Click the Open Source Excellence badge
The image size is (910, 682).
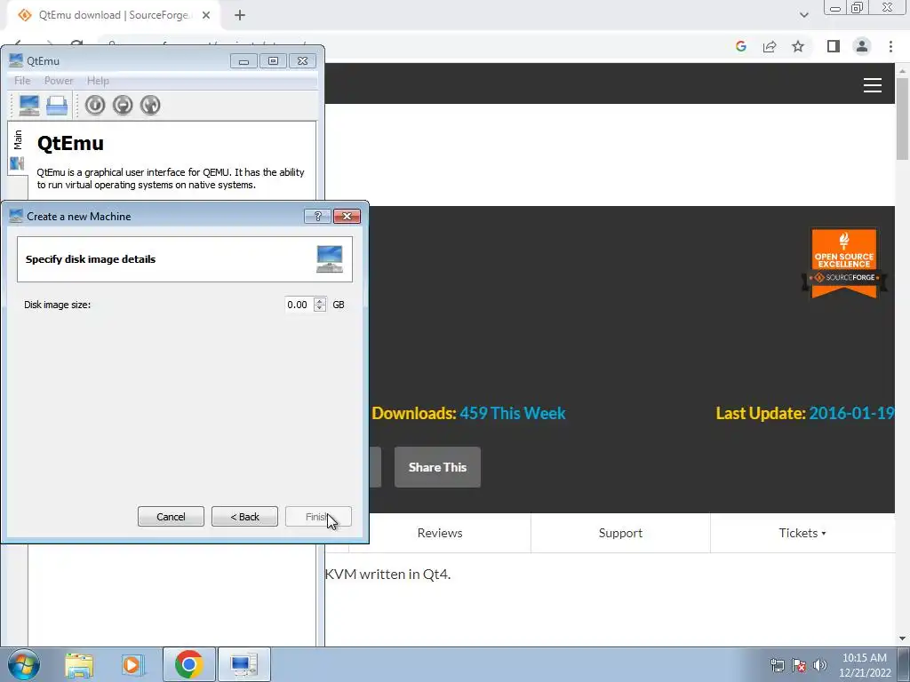coord(844,263)
